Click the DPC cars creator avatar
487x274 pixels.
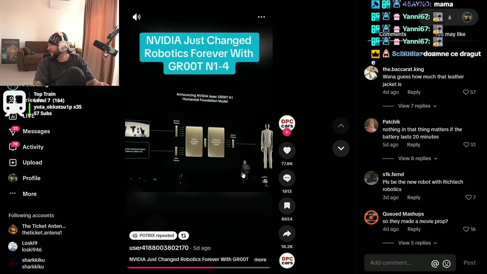click(x=287, y=124)
